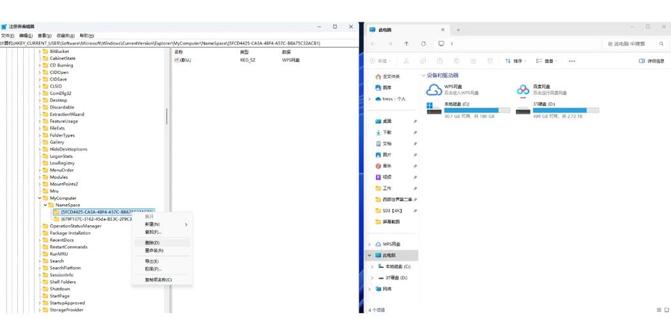Viewport: 671px width, 319px height.
Task: Go back in Explorer navigation
Action: point(373,43)
